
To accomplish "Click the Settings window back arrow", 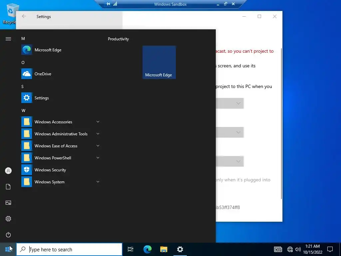I will [x=24, y=16].
